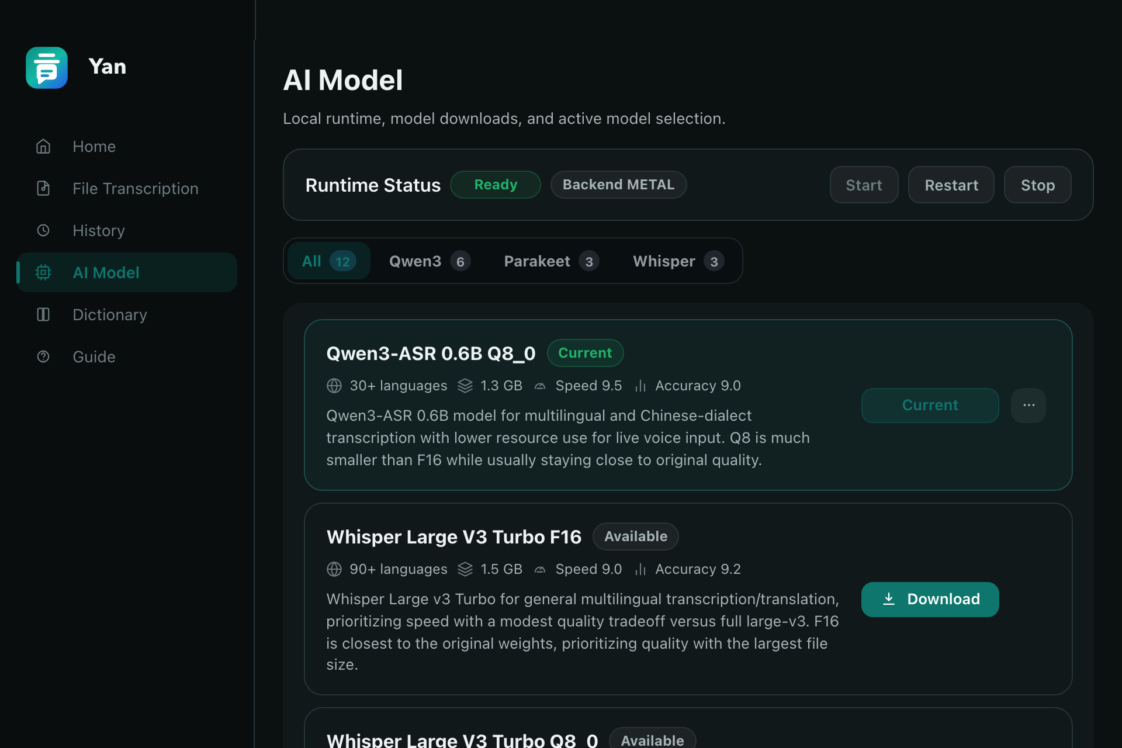The image size is (1122, 748).
Task: Click the count badge 6 on Qwen3 tab
Action: [460, 261]
